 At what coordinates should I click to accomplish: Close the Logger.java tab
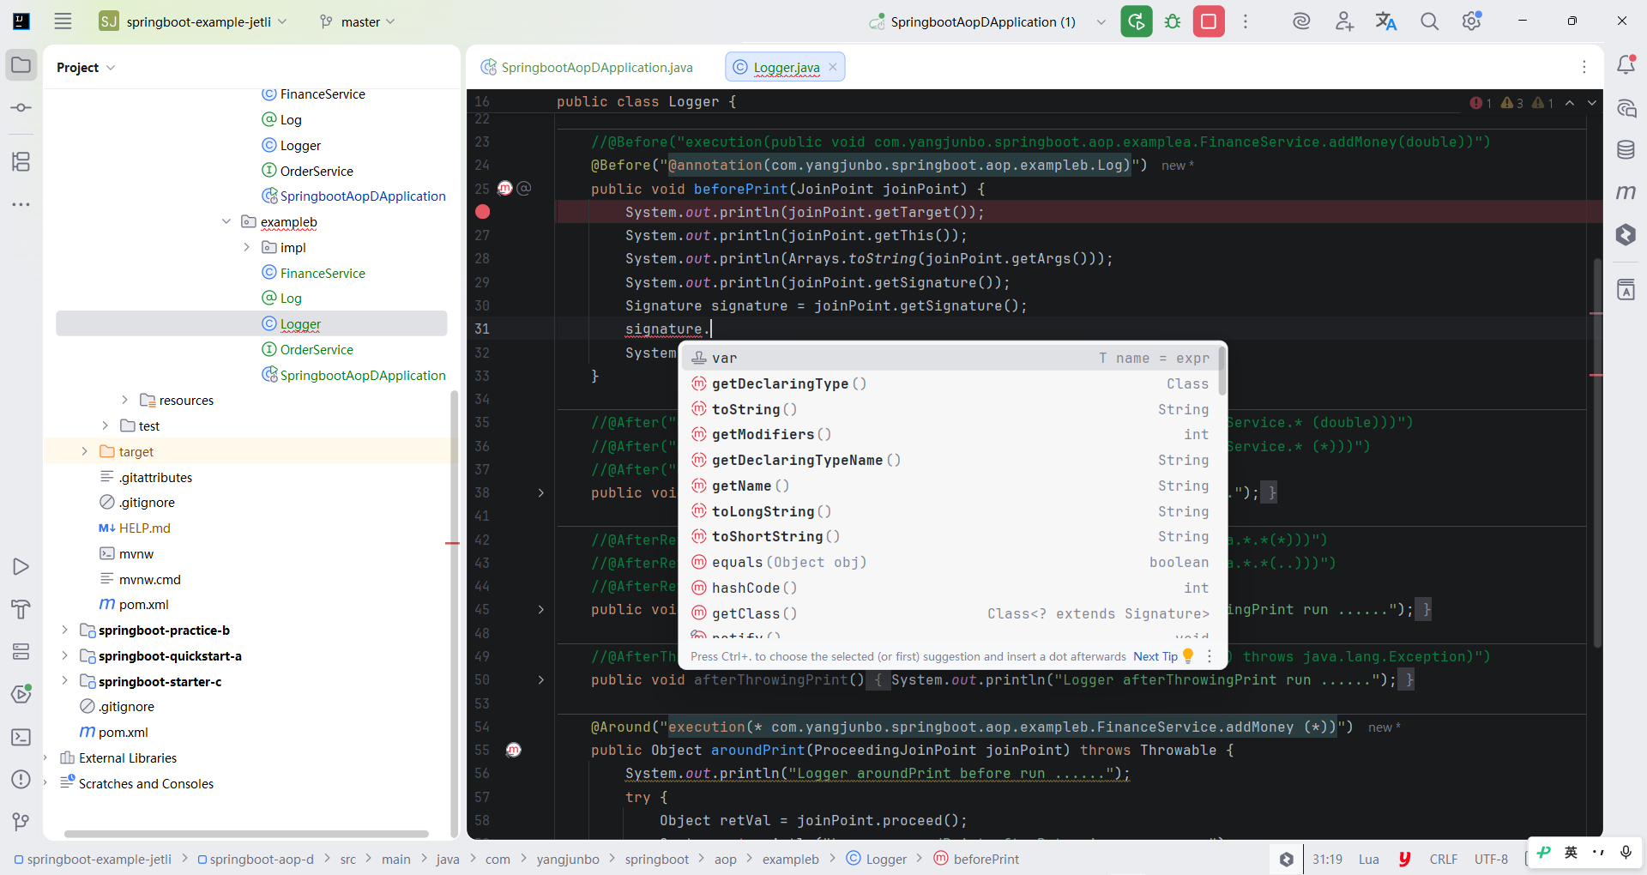pyautogui.click(x=832, y=67)
